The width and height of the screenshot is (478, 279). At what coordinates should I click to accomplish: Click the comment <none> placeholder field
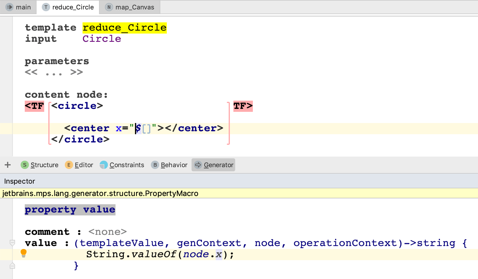(108, 232)
